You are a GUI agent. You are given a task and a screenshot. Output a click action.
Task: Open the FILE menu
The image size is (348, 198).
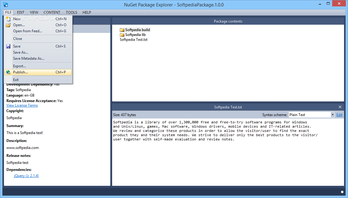coord(8,12)
